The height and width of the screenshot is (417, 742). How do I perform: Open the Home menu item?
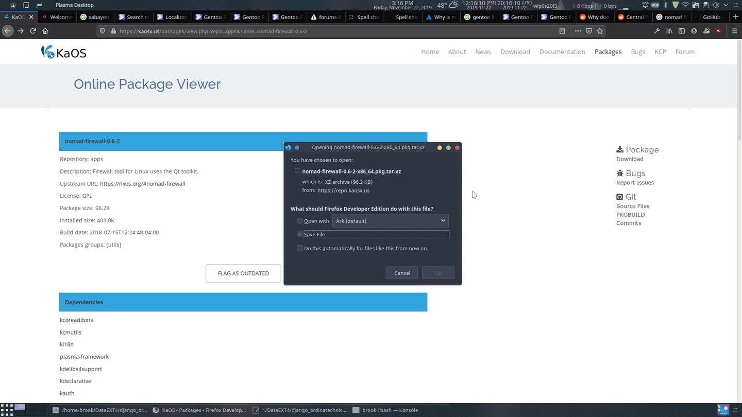point(430,51)
